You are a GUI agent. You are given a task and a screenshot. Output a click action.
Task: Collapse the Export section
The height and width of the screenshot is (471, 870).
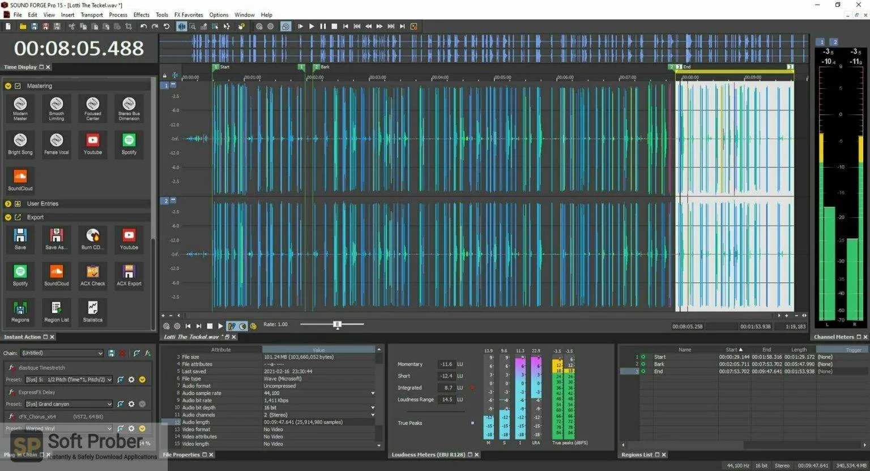pyautogui.click(x=8, y=217)
